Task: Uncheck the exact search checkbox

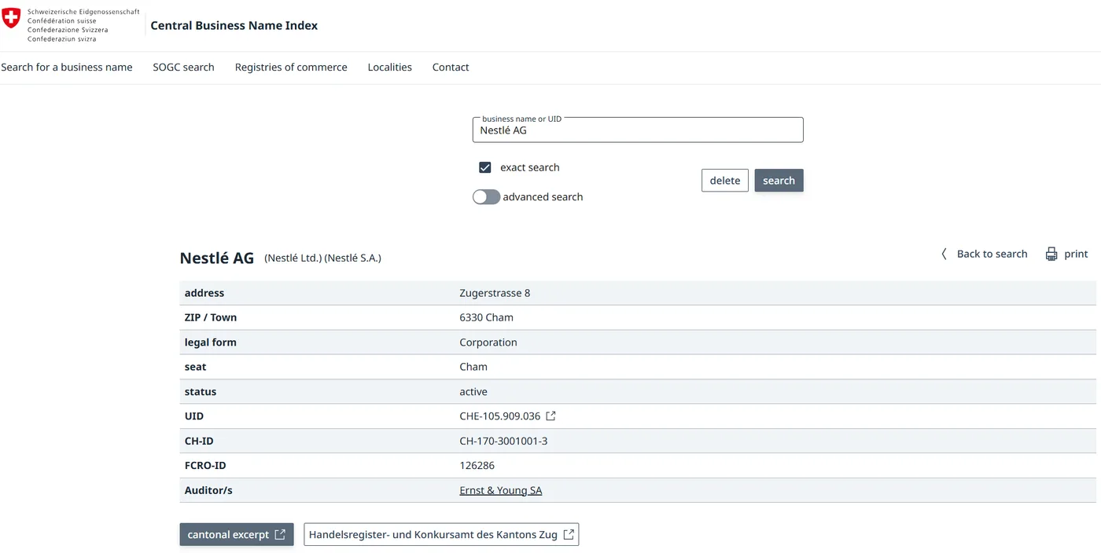Action: click(x=485, y=167)
